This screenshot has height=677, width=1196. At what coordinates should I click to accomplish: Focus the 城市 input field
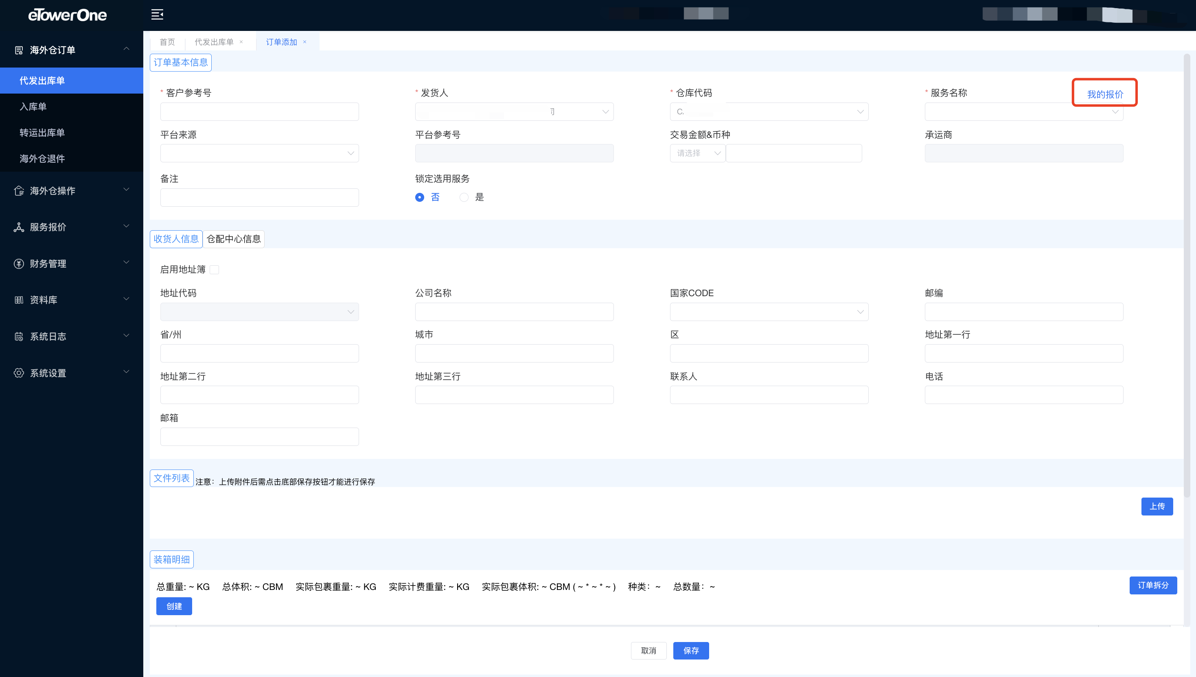pos(514,354)
